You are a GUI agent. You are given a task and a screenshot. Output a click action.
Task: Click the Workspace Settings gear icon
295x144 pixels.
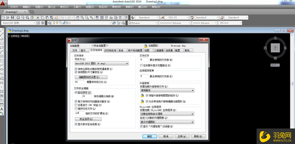click(x=38, y=23)
